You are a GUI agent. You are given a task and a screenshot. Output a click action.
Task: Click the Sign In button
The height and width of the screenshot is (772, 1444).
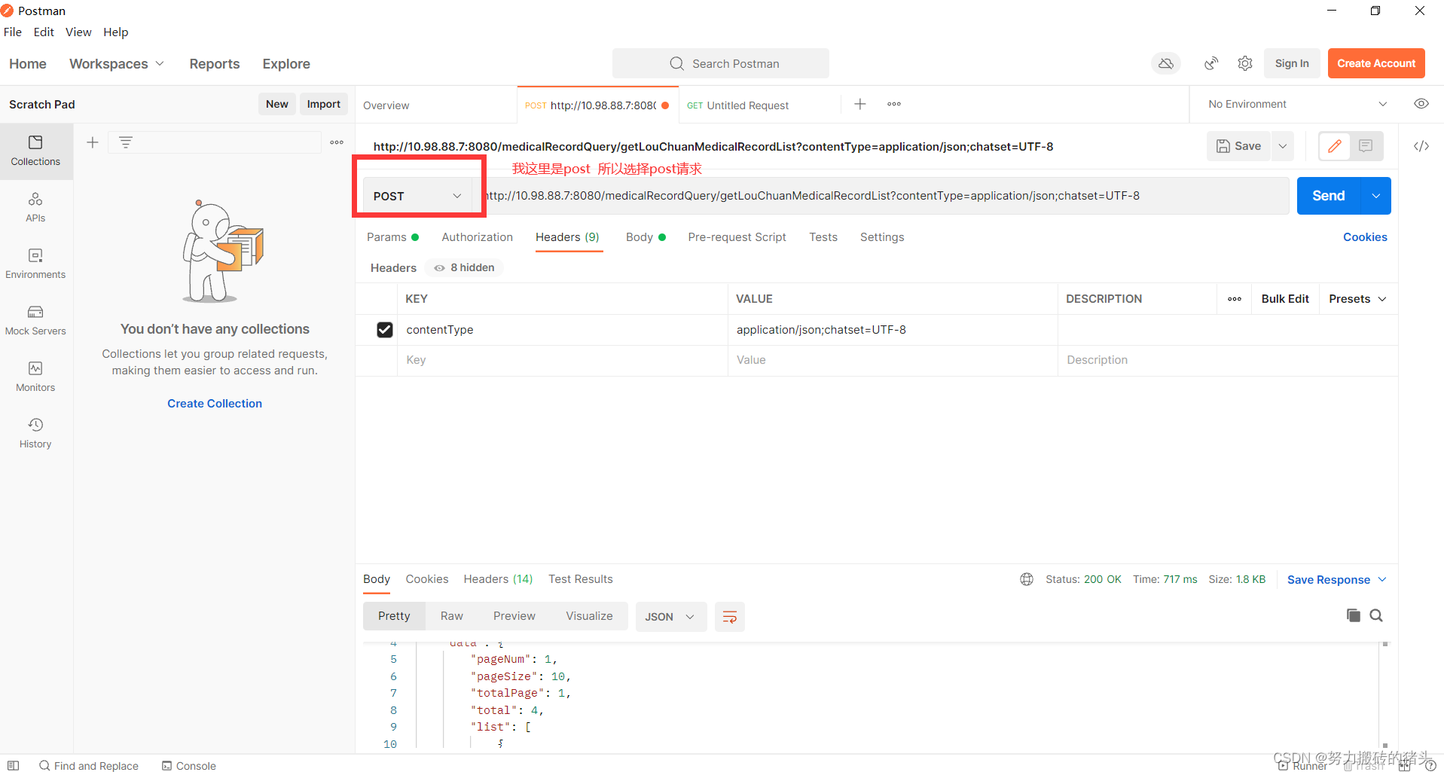(1292, 63)
